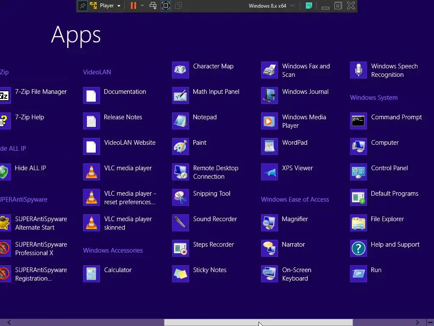Open Windows Fax and Scan icon
434x326 pixels.
point(270,70)
